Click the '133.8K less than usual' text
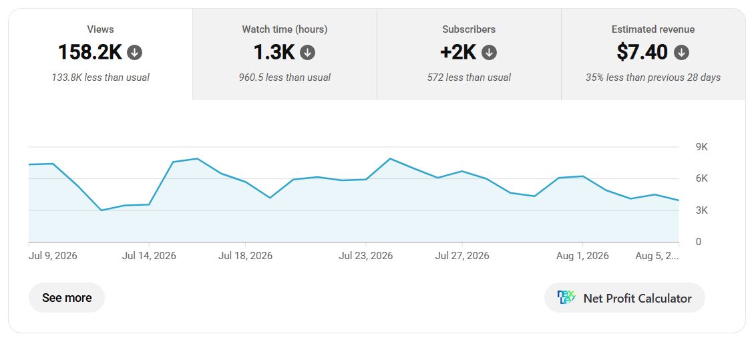The width and height of the screenshot is (756, 342). [100, 77]
